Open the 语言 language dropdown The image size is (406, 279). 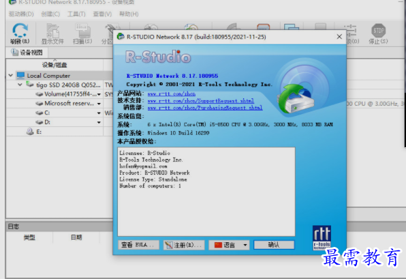(229, 245)
